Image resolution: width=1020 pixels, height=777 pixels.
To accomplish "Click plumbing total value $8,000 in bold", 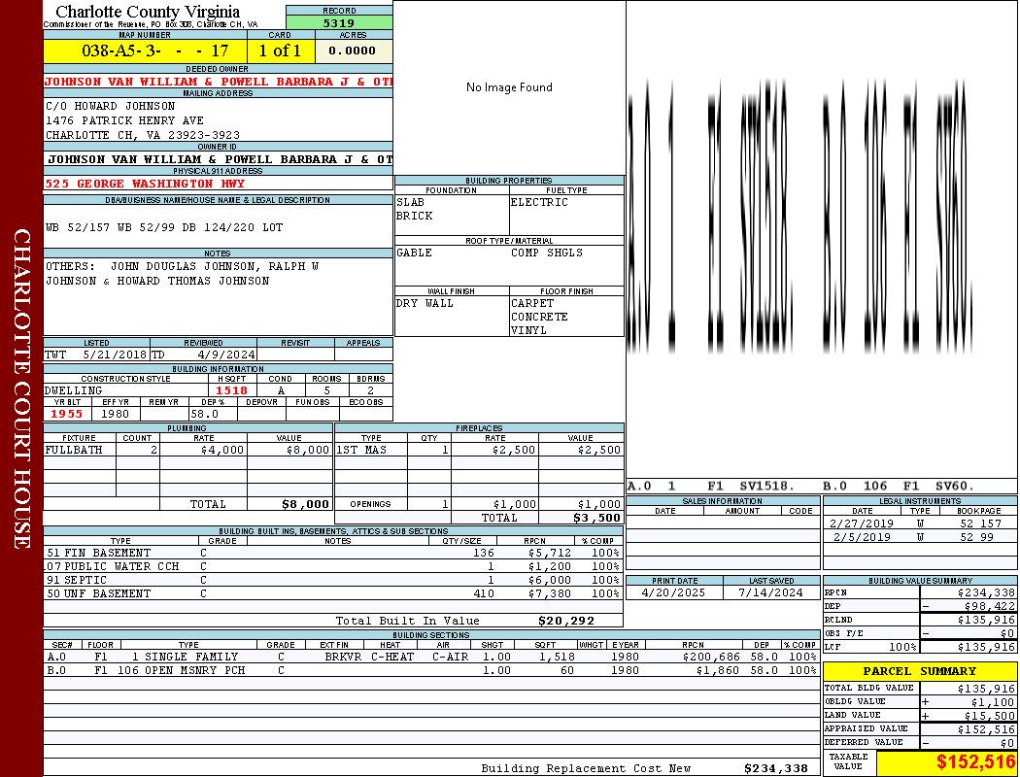I will point(306,504).
